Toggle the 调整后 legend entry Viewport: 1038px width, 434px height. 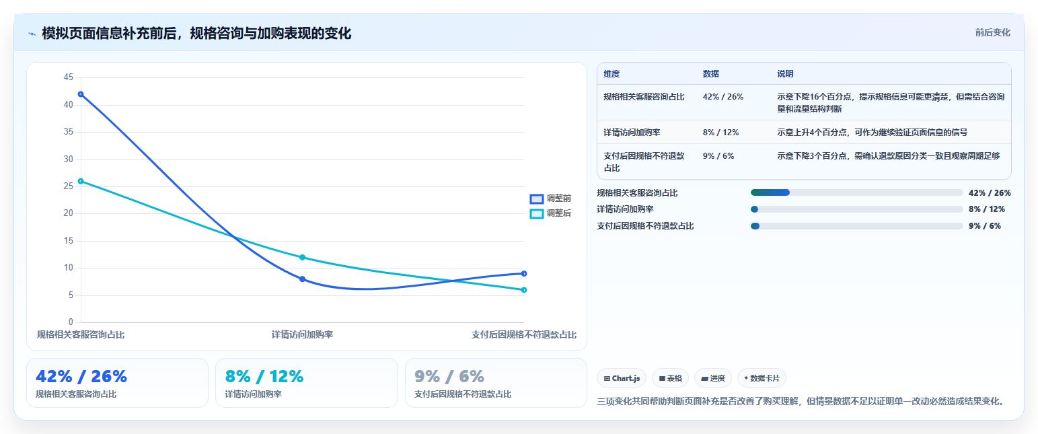[550, 213]
